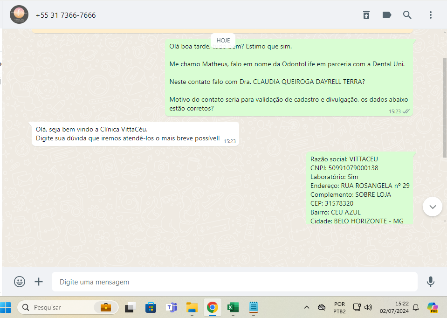Viewport: 447px width, 318px height.
Task: Open the clock showing 15:22 02/07/2024
Action: [394, 307]
